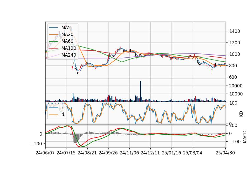Click the orange MA20 legend line sample
The width and height of the screenshot is (251, 180).
point(53,34)
